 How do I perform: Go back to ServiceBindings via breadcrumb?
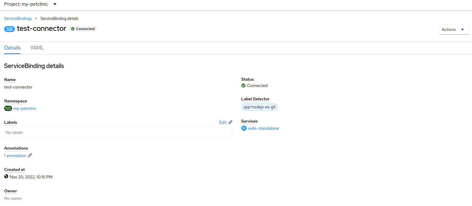[x=18, y=18]
